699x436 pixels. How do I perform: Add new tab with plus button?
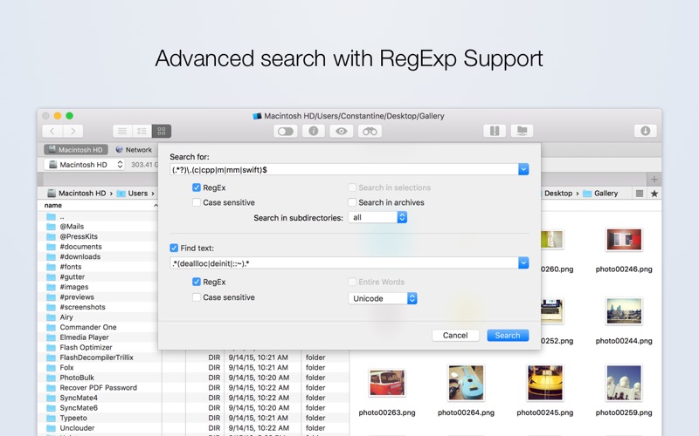[x=654, y=180]
